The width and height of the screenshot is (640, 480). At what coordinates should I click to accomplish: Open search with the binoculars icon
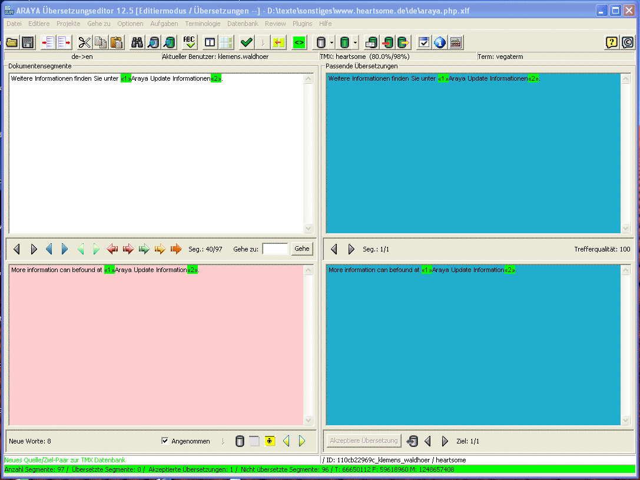(137, 42)
